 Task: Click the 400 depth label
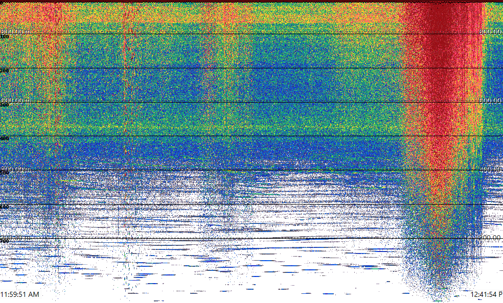(5, 139)
